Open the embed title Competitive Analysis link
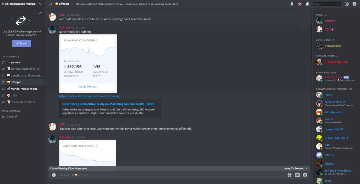The image size is (360, 184). click(x=108, y=104)
